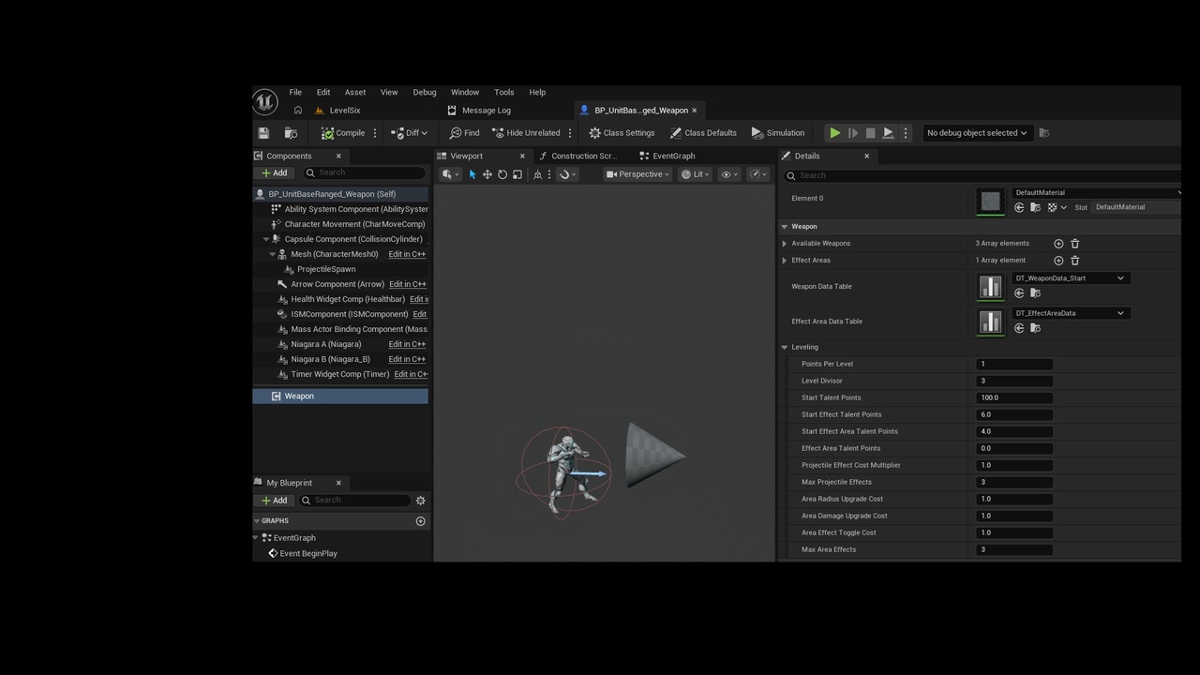Viewport: 1200px width, 675px height.
Task: Click the Components search field
Action: (364, 172)
